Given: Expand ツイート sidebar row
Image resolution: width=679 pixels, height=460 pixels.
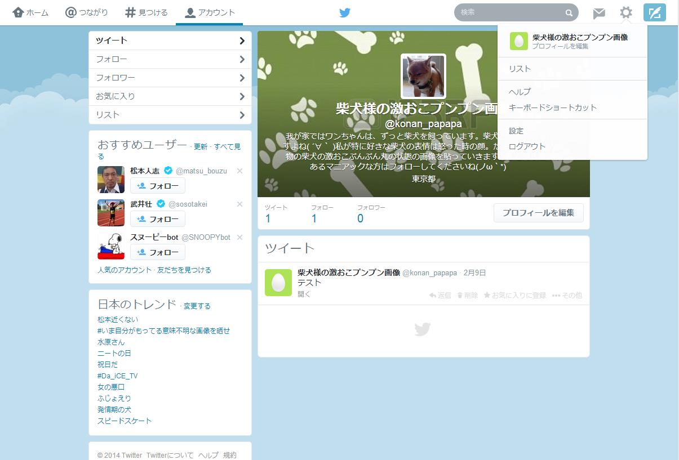Looking at the screenshot, I should [170, 41].
